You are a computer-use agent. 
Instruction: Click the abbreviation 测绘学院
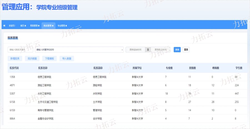coord(97,85)
